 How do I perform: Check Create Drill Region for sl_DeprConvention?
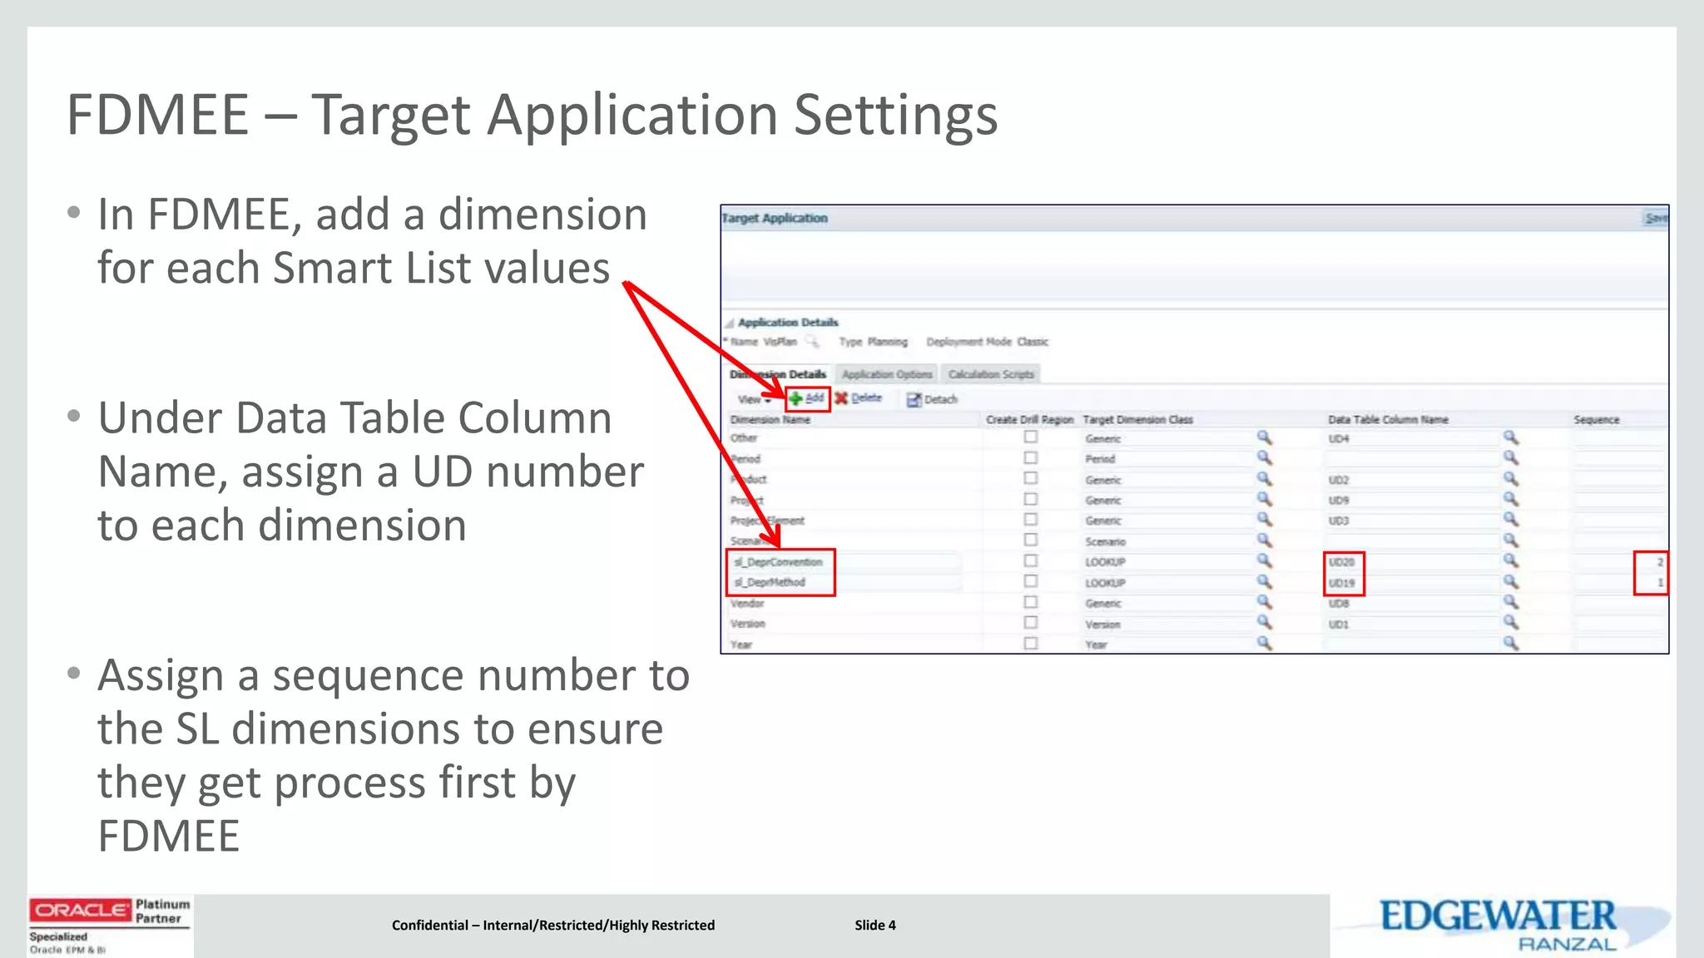(1030, 561)
